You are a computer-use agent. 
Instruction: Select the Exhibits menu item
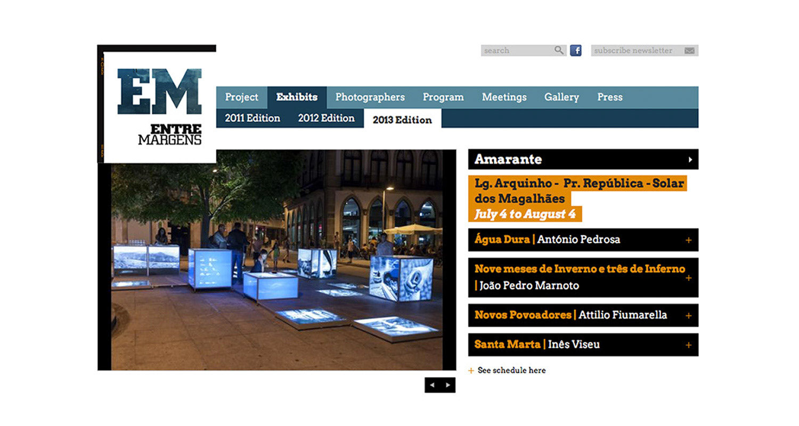click(x=297, y=97)
